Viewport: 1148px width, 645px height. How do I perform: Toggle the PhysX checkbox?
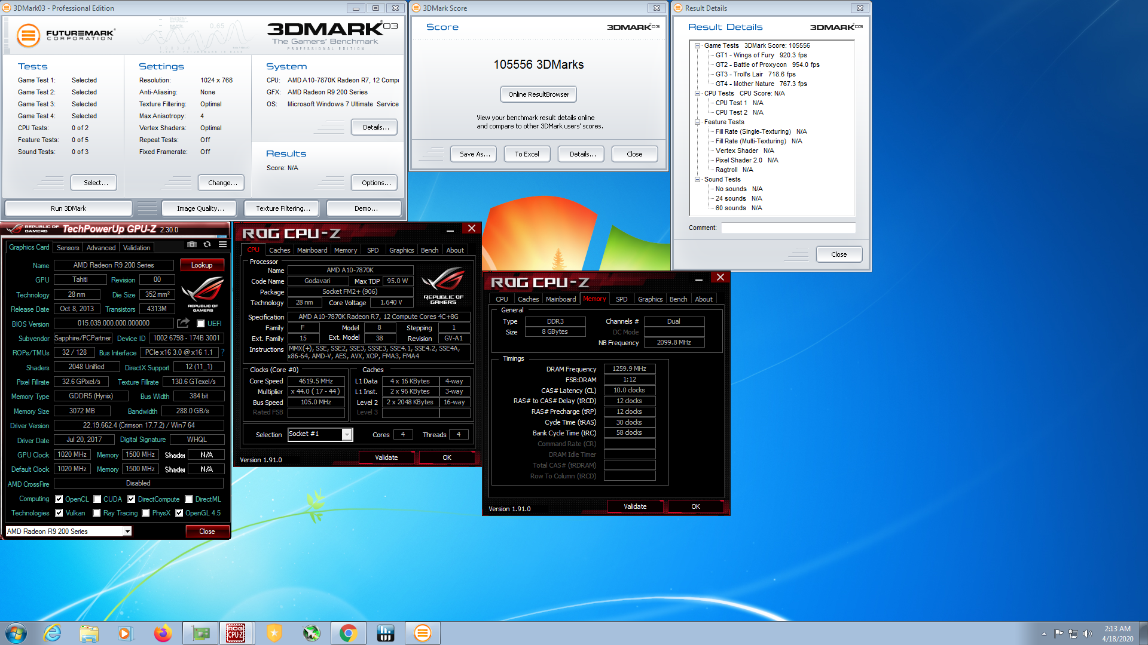coord(145,513)
